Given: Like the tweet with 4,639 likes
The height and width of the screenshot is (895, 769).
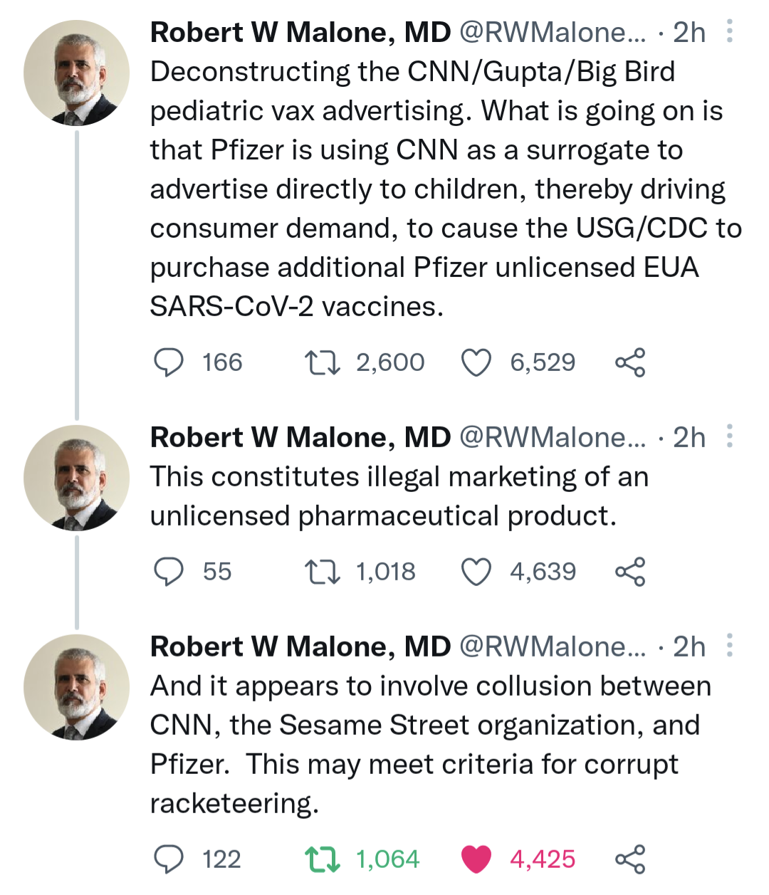Looking at the screenshot, I should [476, 572].
